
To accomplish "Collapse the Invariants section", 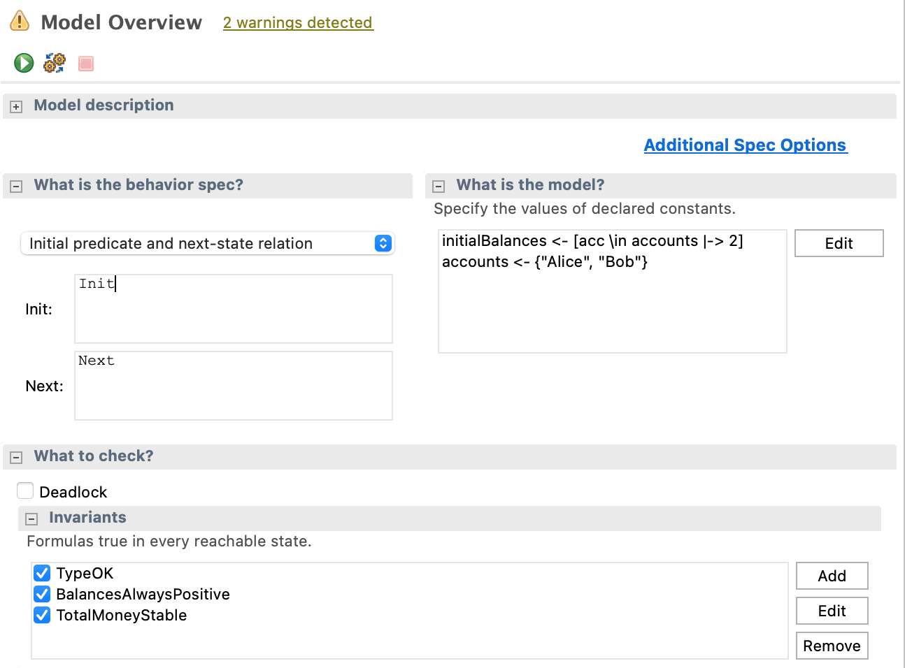I will [31, 518].
